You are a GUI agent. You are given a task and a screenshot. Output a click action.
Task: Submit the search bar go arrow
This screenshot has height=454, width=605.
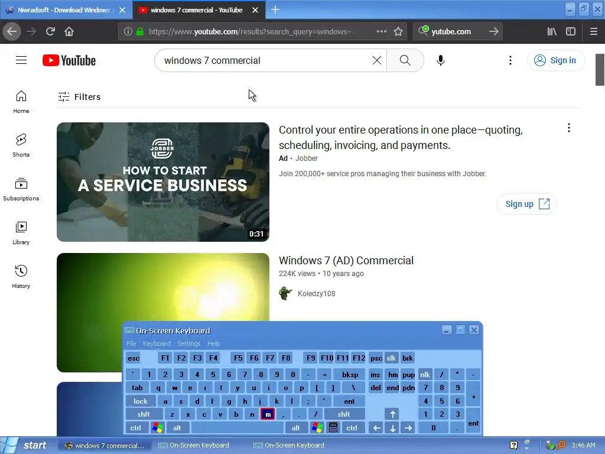tap(494, 31)
